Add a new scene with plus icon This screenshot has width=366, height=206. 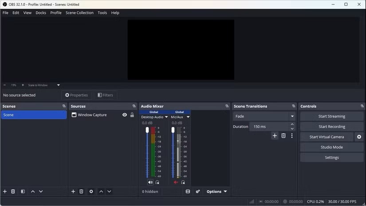point(5,191)
